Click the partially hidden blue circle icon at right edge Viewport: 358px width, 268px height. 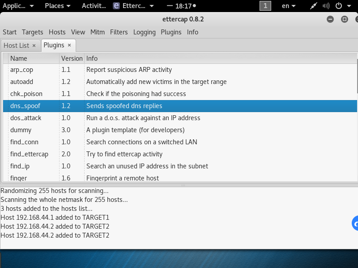click(x=355, y=223)
